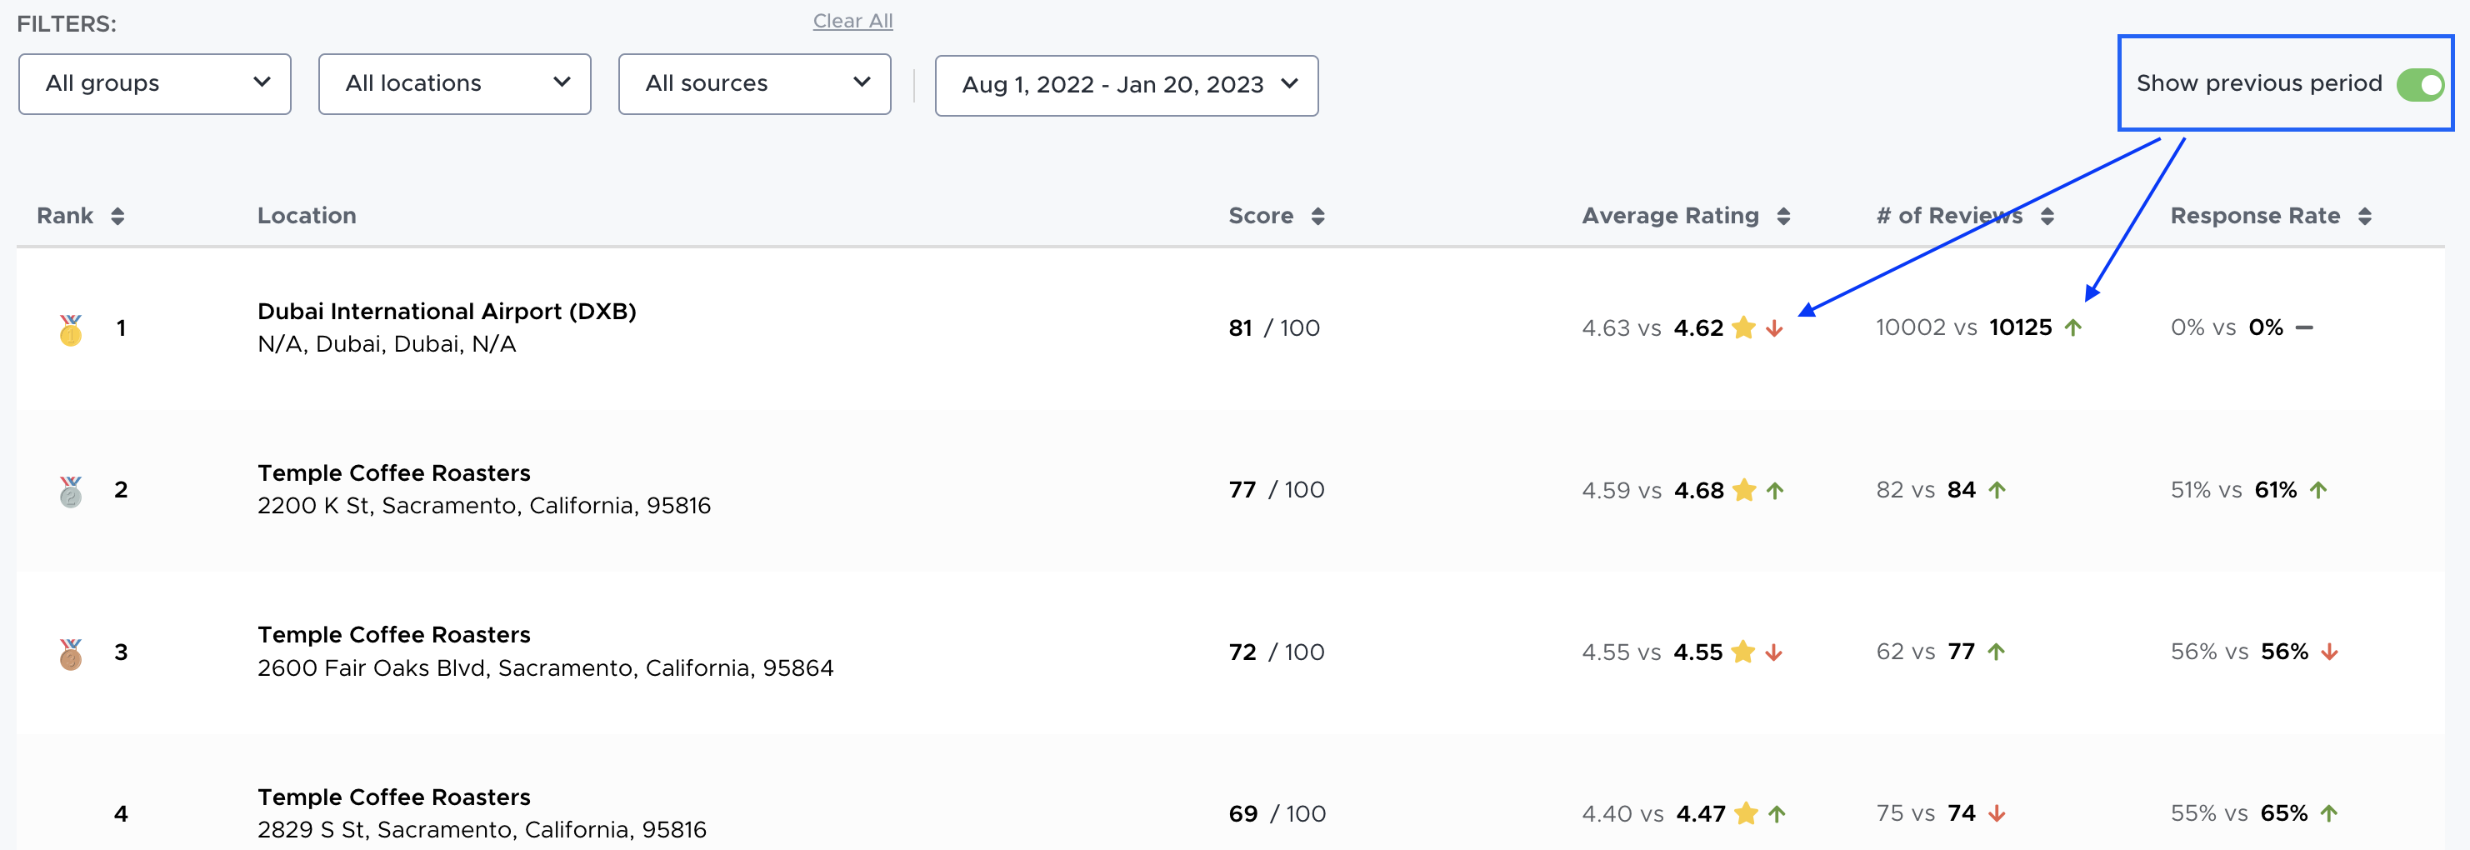Viewport: 2470px width, 850px height.
Task: Select address 2600 Fair Oaks Blvd, Sacramento
Action: 546,667
